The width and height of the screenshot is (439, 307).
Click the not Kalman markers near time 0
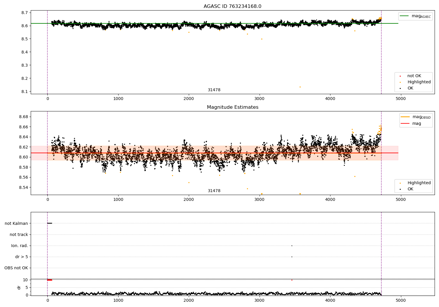pyautogui.click(x=50, y=223)
